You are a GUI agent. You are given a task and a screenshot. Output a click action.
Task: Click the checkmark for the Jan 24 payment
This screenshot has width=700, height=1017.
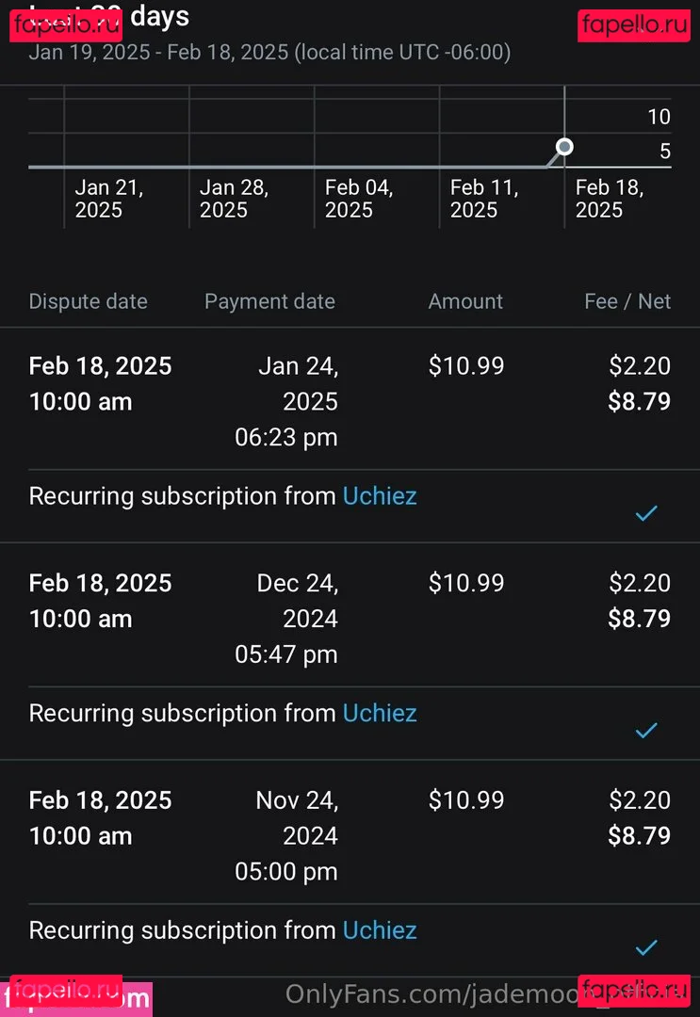point(646,513)
